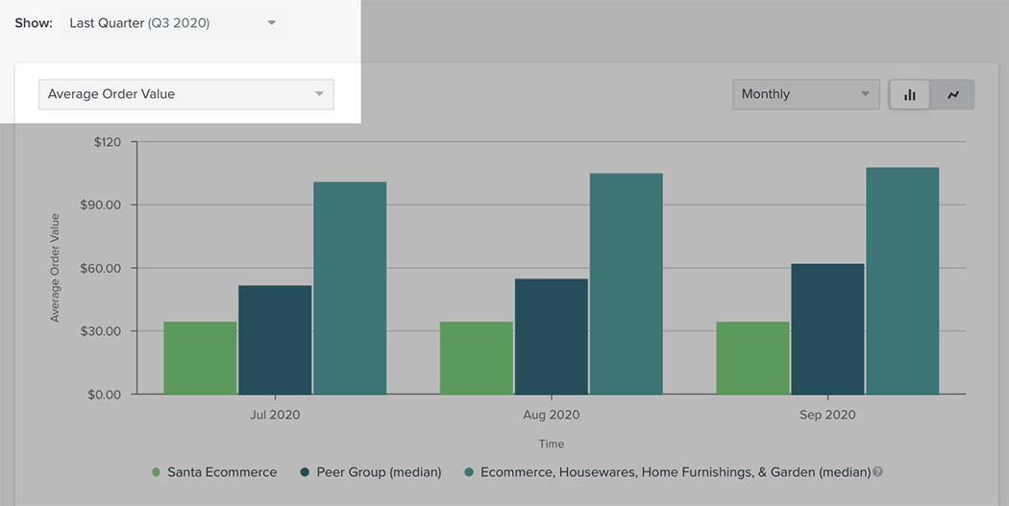Click the Peer Group bar for Jul 2020

point(275,340)
